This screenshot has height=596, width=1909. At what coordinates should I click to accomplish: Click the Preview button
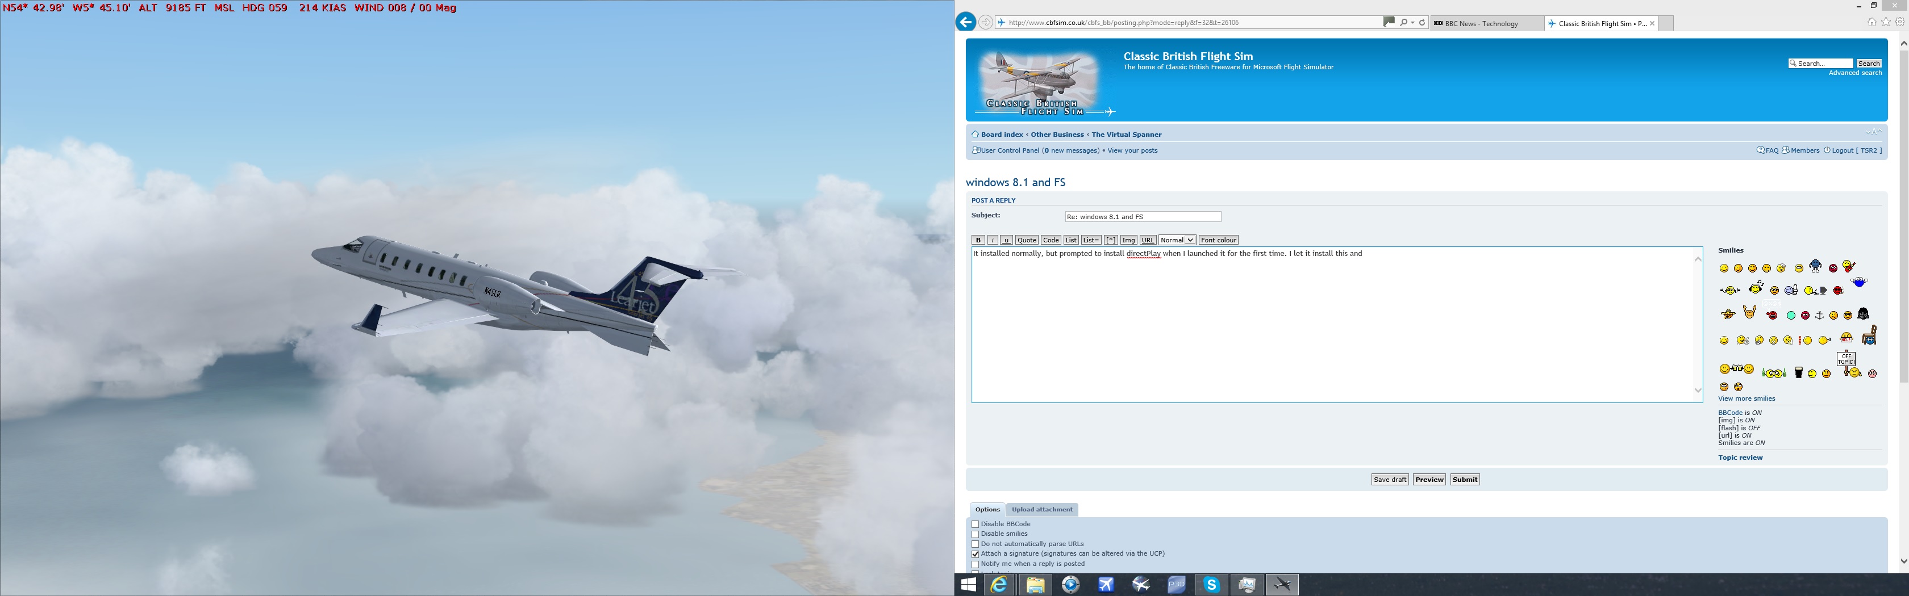[1429, 480]
